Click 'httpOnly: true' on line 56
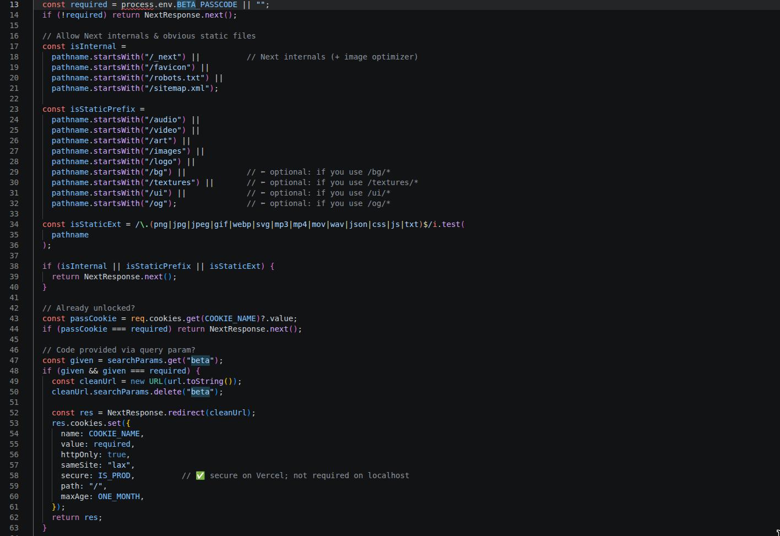Screen dimensions: 780x536 [93, 454]
